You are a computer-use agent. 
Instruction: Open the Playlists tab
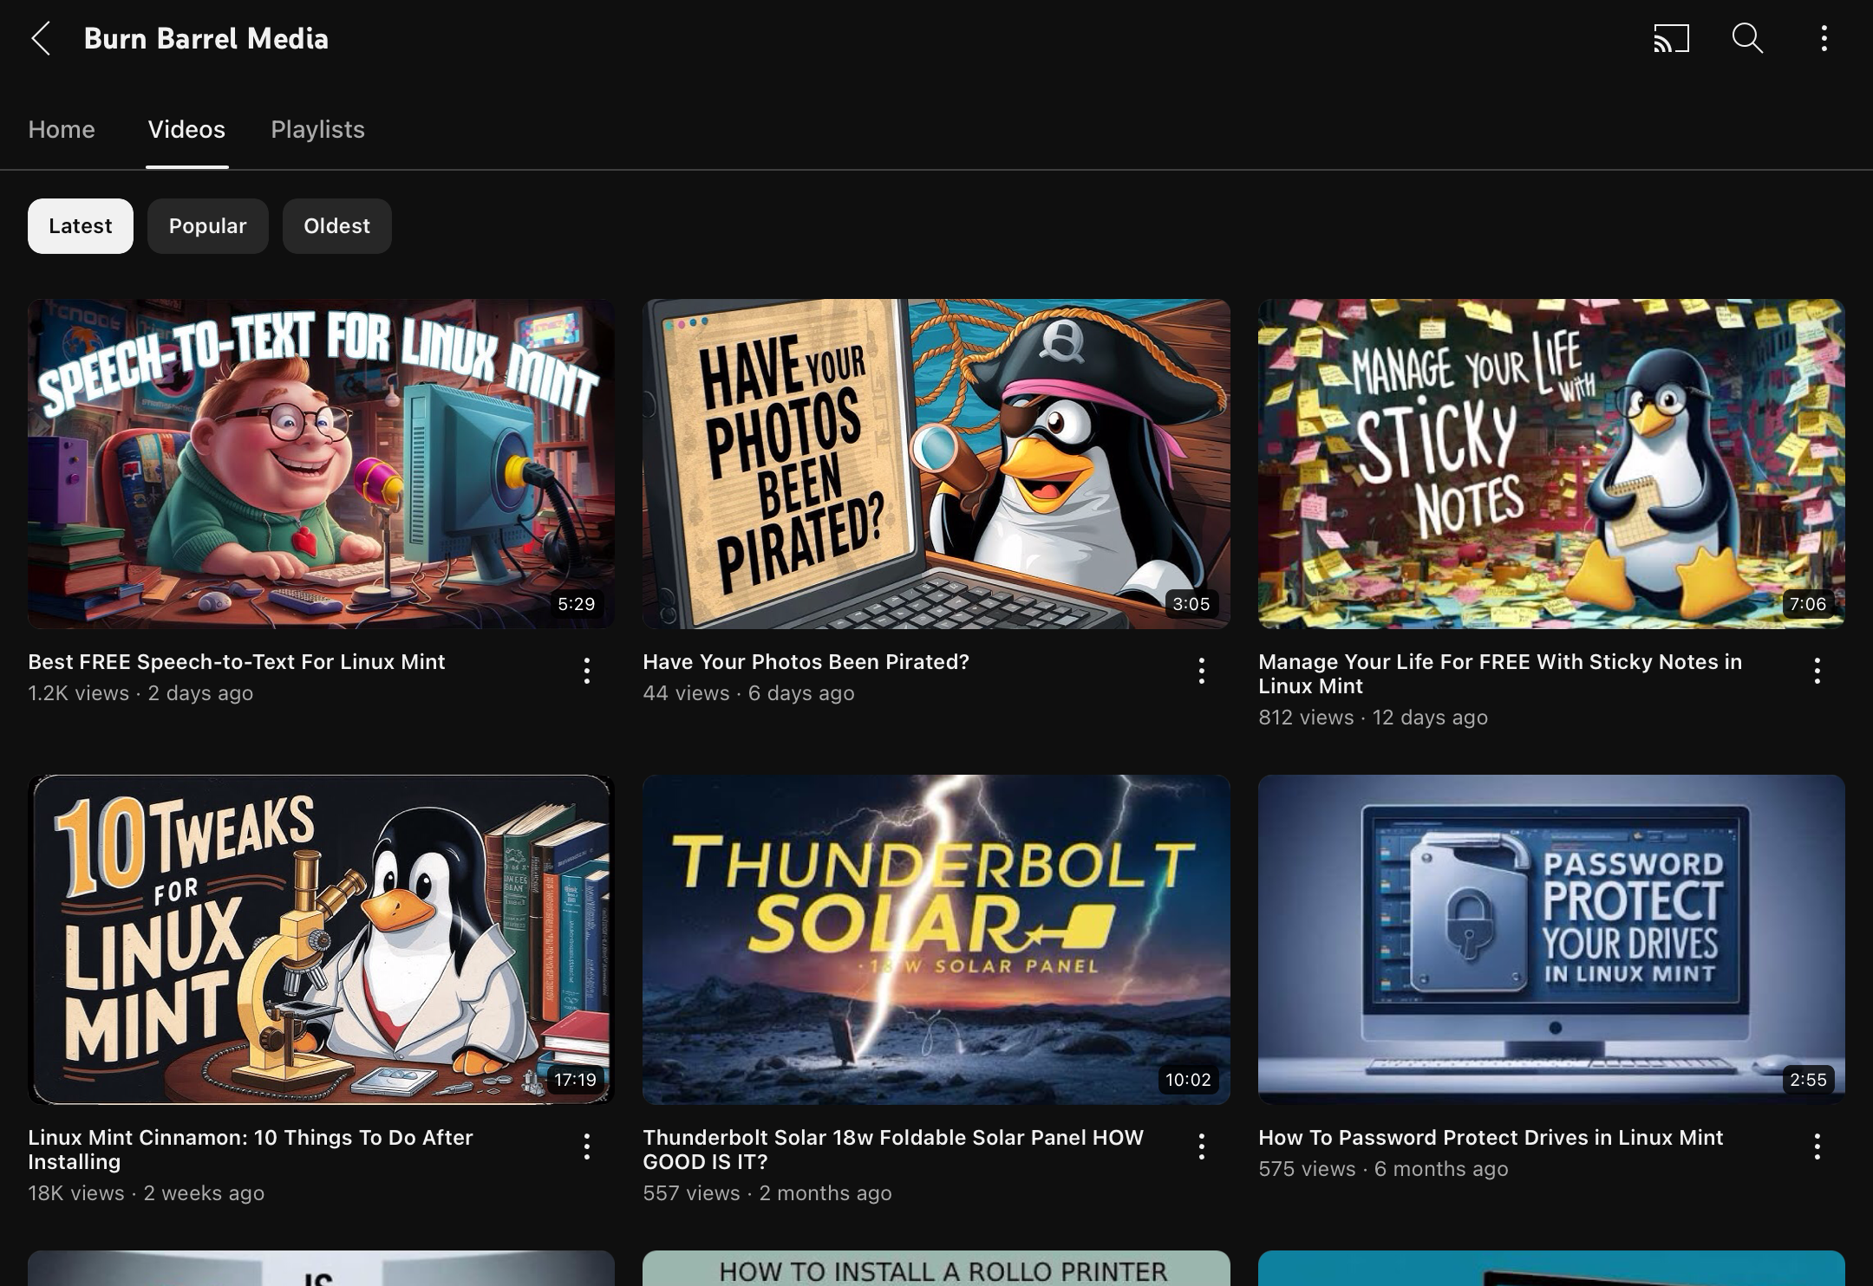(317, 130)
